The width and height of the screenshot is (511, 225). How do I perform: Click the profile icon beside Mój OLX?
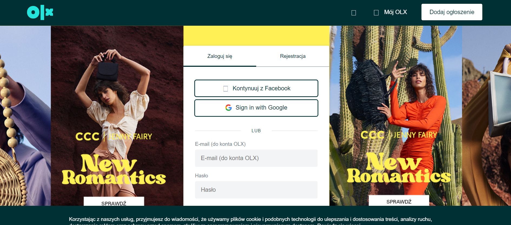coord(376,13)
